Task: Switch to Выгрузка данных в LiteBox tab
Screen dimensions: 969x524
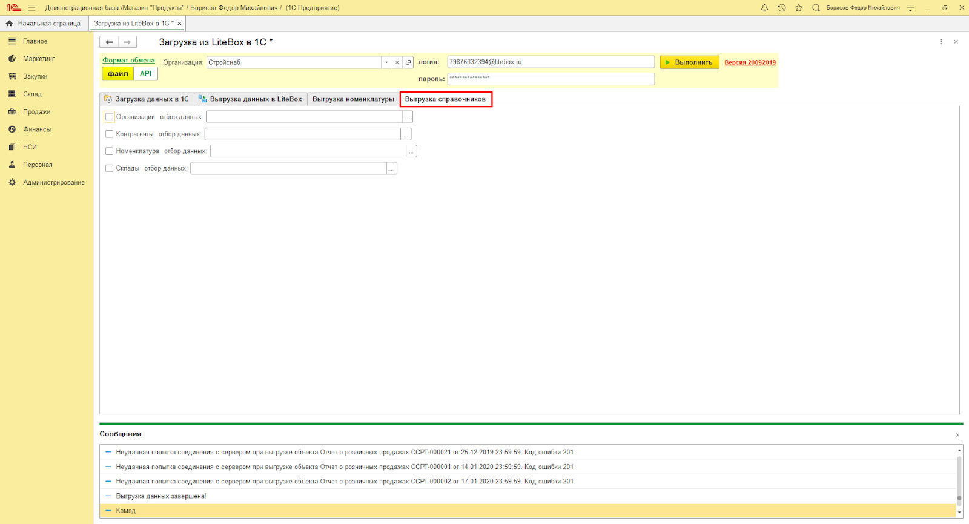Action: 251,99
